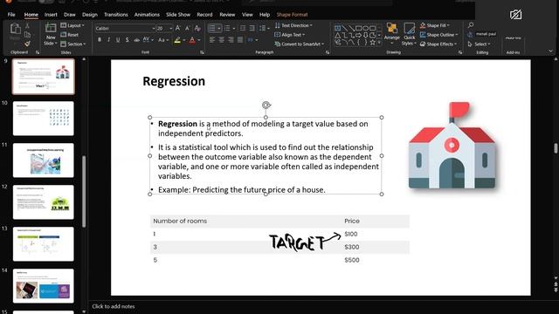Click the Select button in Editing group
The image size is (559, 314).
(480, 44)
